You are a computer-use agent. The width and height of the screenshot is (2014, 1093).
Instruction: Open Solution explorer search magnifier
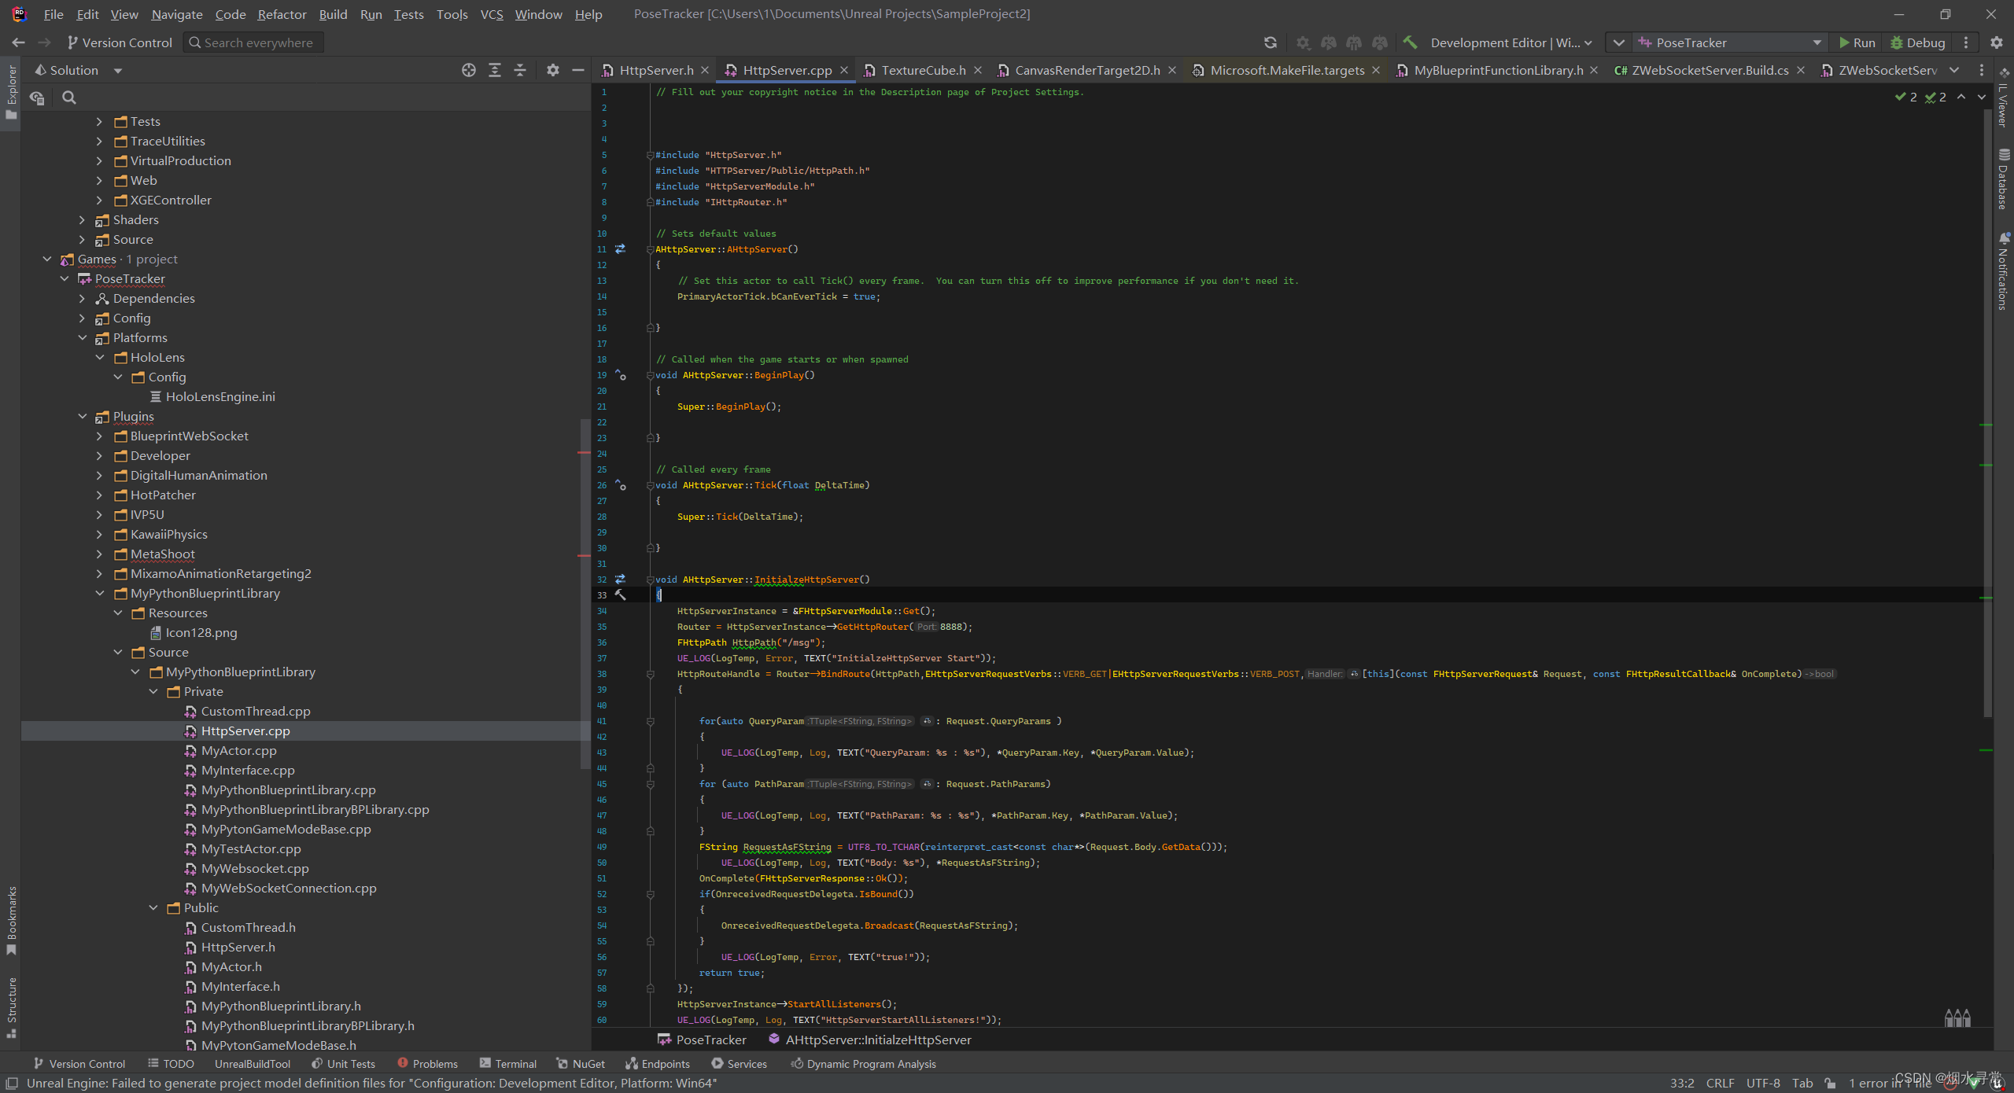click(x=69, y=98)
